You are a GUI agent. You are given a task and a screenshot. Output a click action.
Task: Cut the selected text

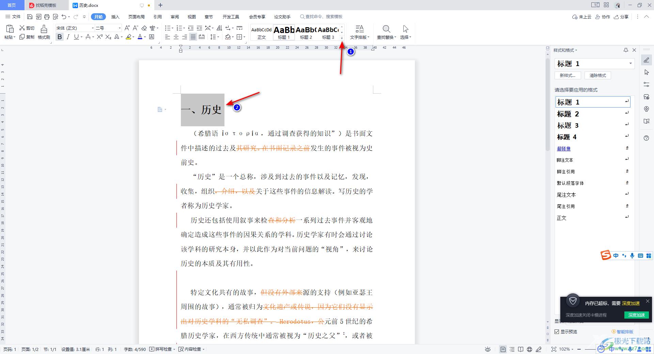pyautogui.click(x=27, y=28)
